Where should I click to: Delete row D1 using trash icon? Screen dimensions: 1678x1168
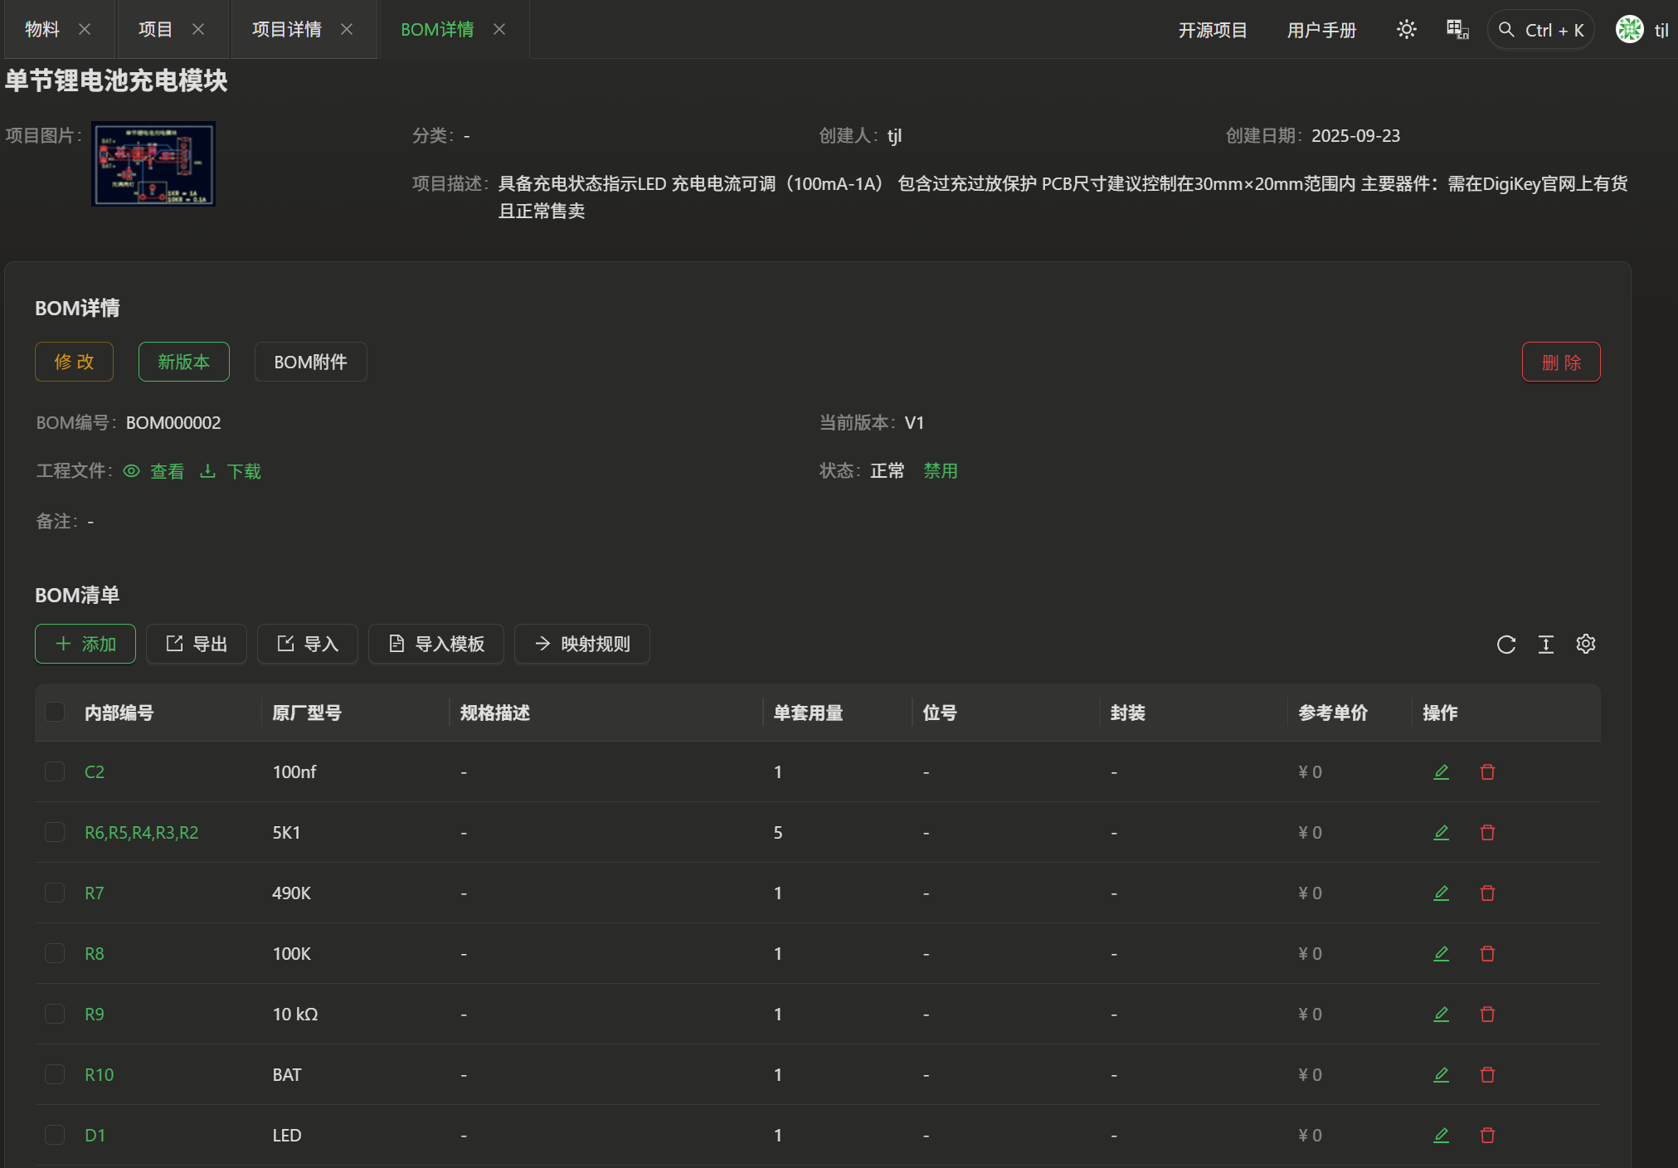point(1487,1136)
